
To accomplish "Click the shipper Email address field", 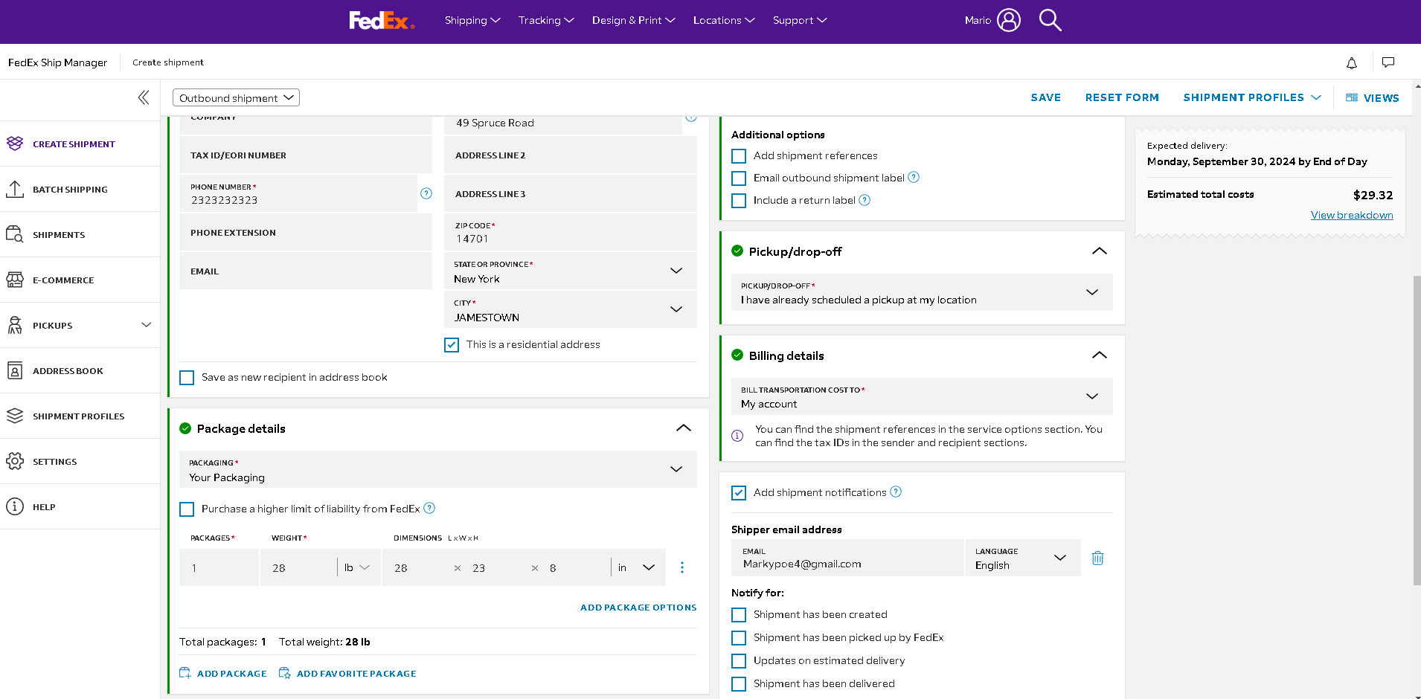I will click(847, 558).
